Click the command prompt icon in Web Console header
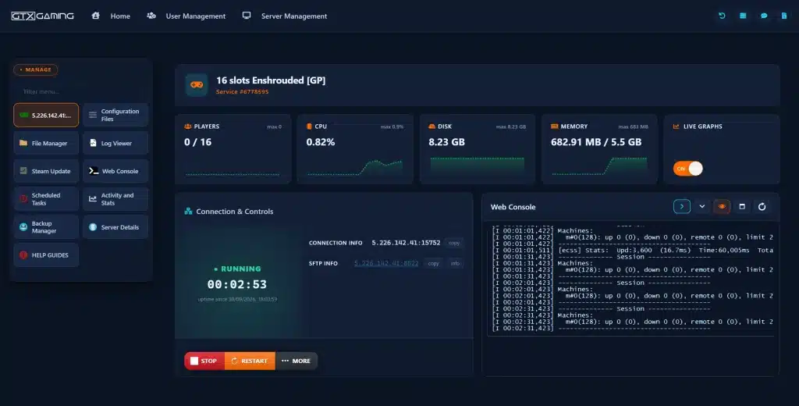Viewport: 799px width, 406px height. (x=682, y=207)
